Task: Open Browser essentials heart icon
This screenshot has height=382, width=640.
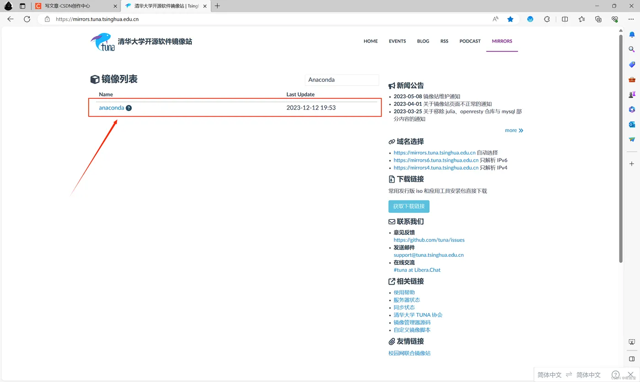Action: (615, 19)
